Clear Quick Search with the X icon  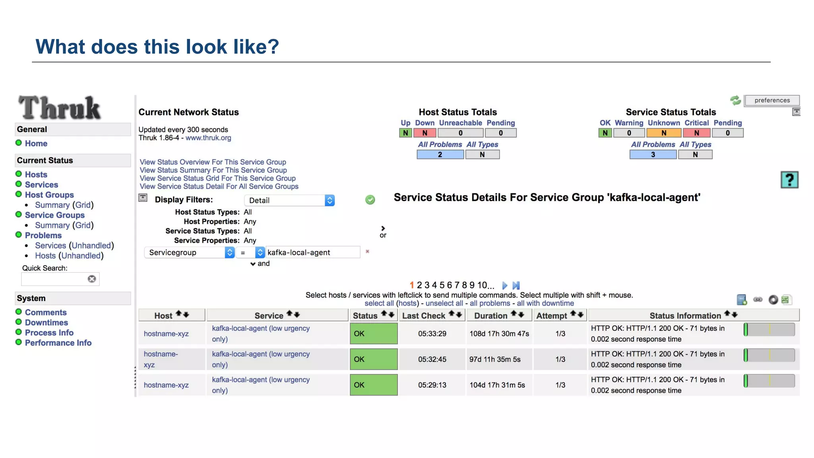[92, 279]
